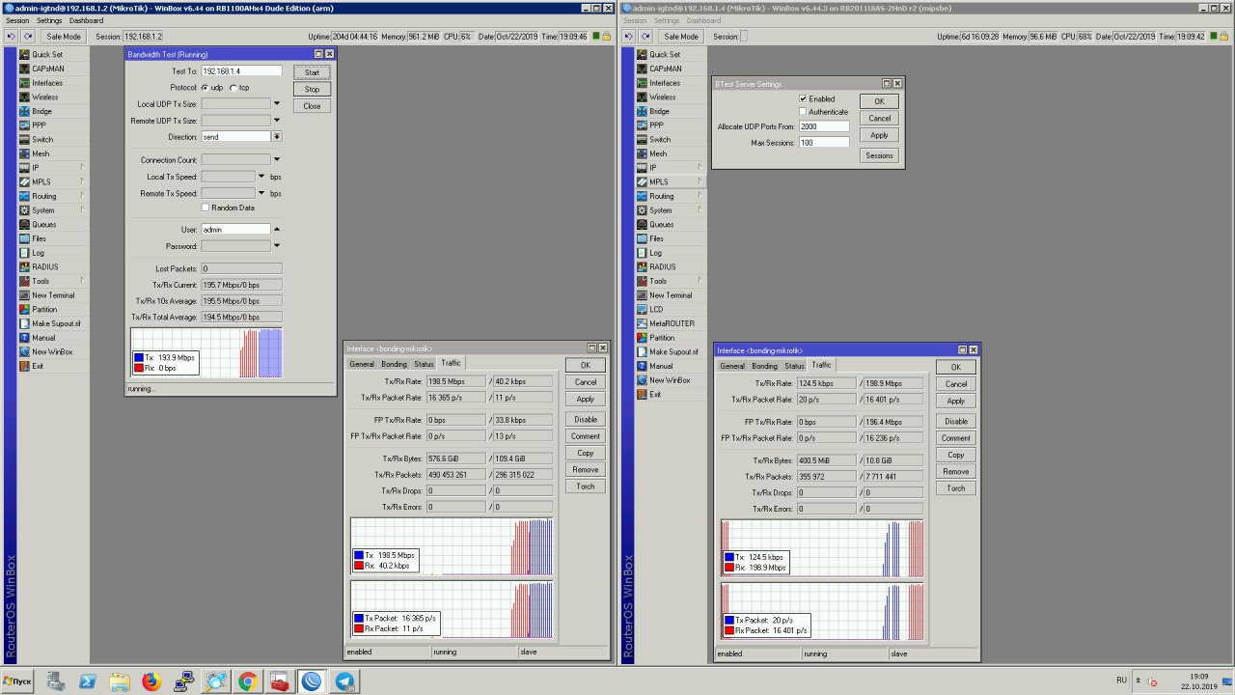Expand the Password field arrow

point(277,246)
